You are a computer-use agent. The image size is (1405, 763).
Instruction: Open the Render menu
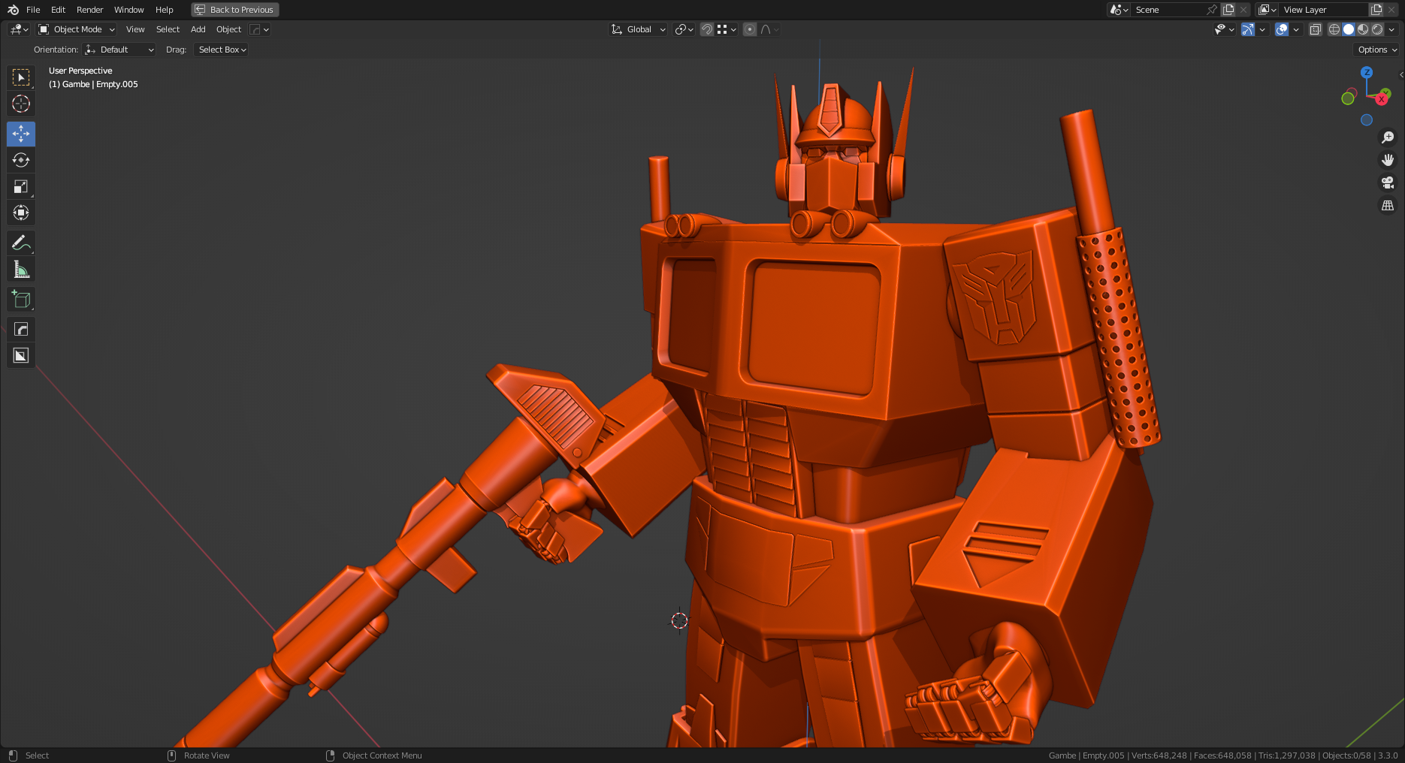[89, 10]
